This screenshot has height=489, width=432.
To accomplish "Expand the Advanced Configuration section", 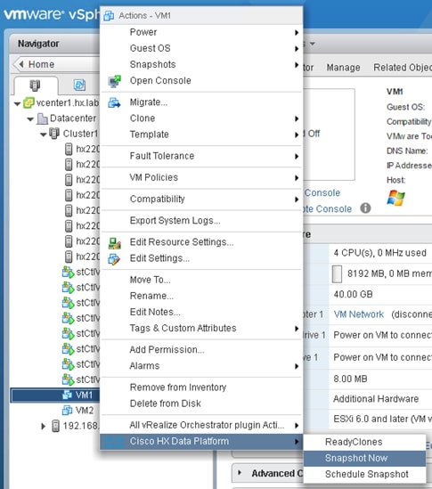I will click(x=240, y=472).
